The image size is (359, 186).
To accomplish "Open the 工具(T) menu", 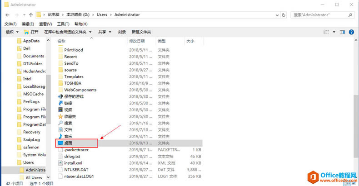I will [x=63, y=24].
